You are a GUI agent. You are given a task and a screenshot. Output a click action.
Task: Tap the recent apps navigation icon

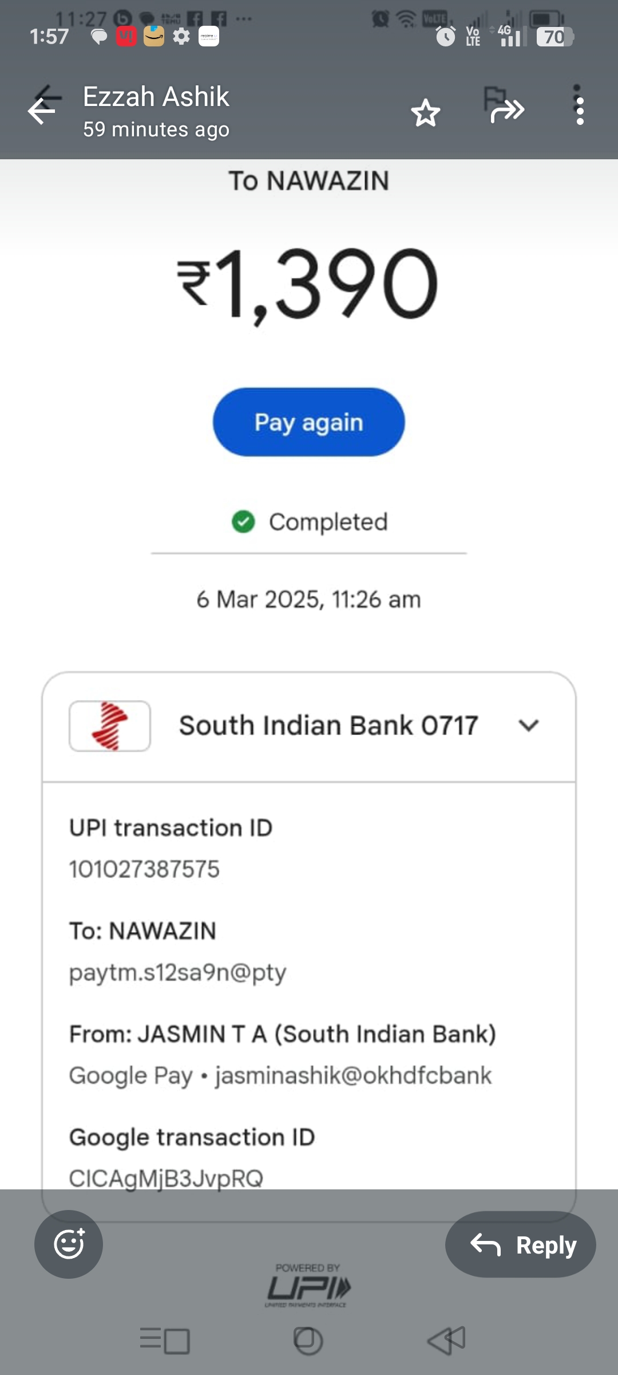click(x=165, y=1341)
